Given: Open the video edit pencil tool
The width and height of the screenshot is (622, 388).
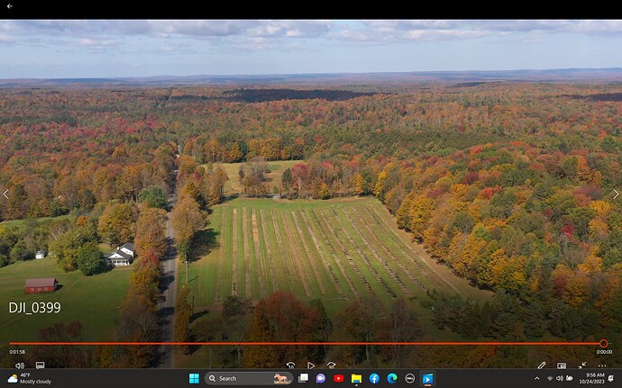Looking at the screenshot, I should 542,365.
